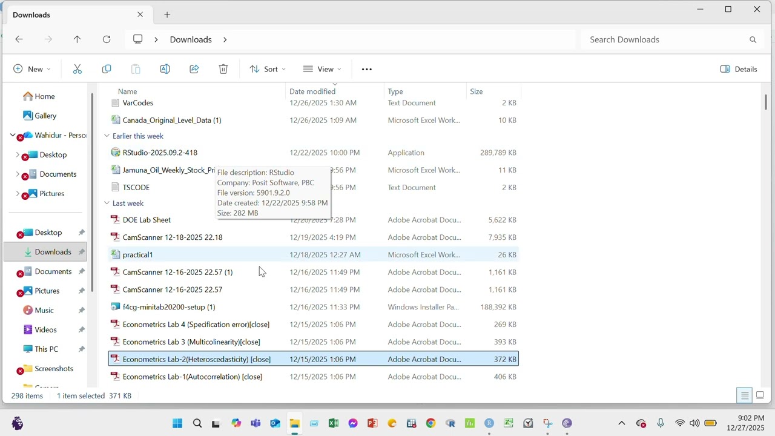Expand OneDrive Desktop tree node
775x436 pixels.
click(x=18, y=154)
